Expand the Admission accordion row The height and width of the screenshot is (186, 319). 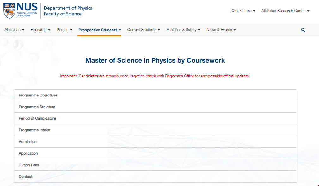(x=28, y=142)
